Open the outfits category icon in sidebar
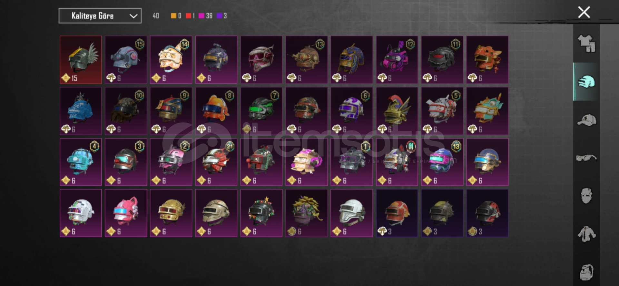 (x=586, y=44)
